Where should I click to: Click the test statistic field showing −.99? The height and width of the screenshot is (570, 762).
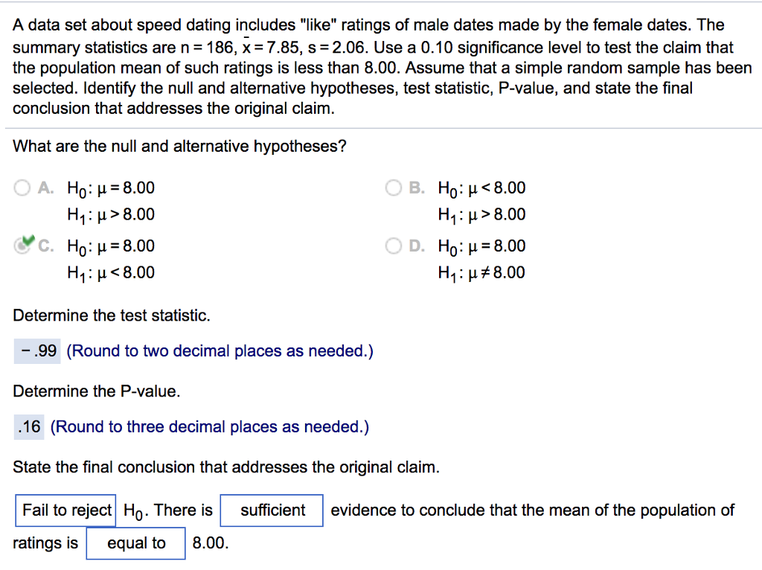tap(37, 350)
